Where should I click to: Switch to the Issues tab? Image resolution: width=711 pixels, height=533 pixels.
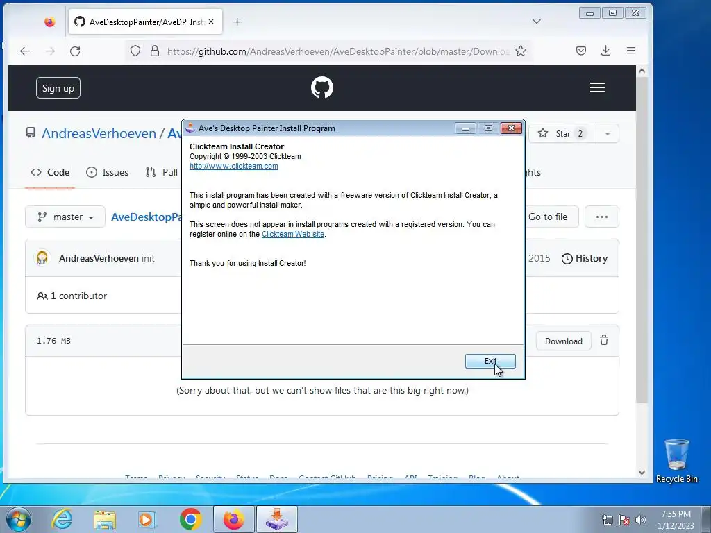coord(108,172)
